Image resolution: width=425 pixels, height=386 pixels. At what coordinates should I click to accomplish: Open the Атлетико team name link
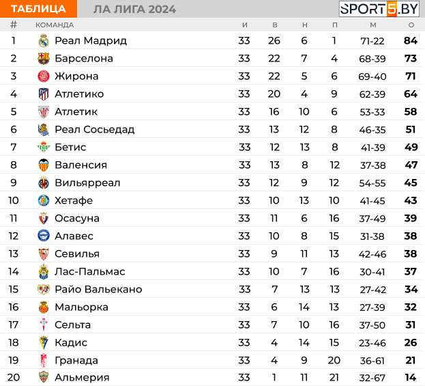pos(79,94)
